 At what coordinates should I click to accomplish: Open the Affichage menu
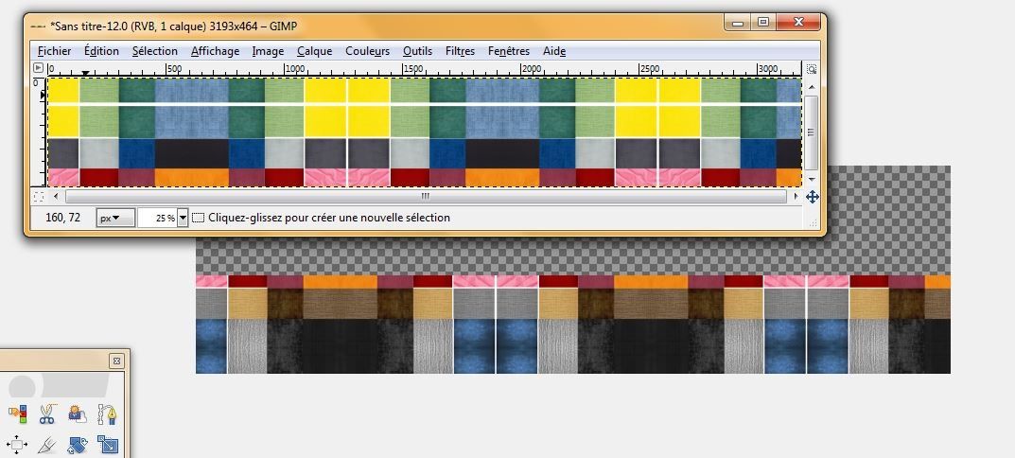[215, 51]
